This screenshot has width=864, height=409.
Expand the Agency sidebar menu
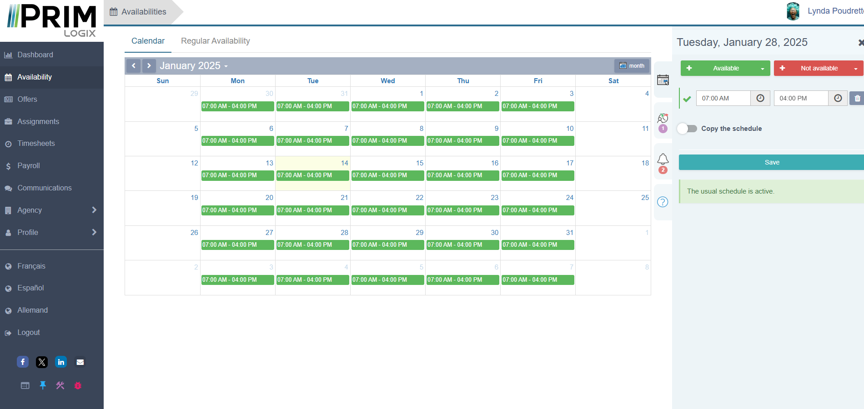click(52, 210)
